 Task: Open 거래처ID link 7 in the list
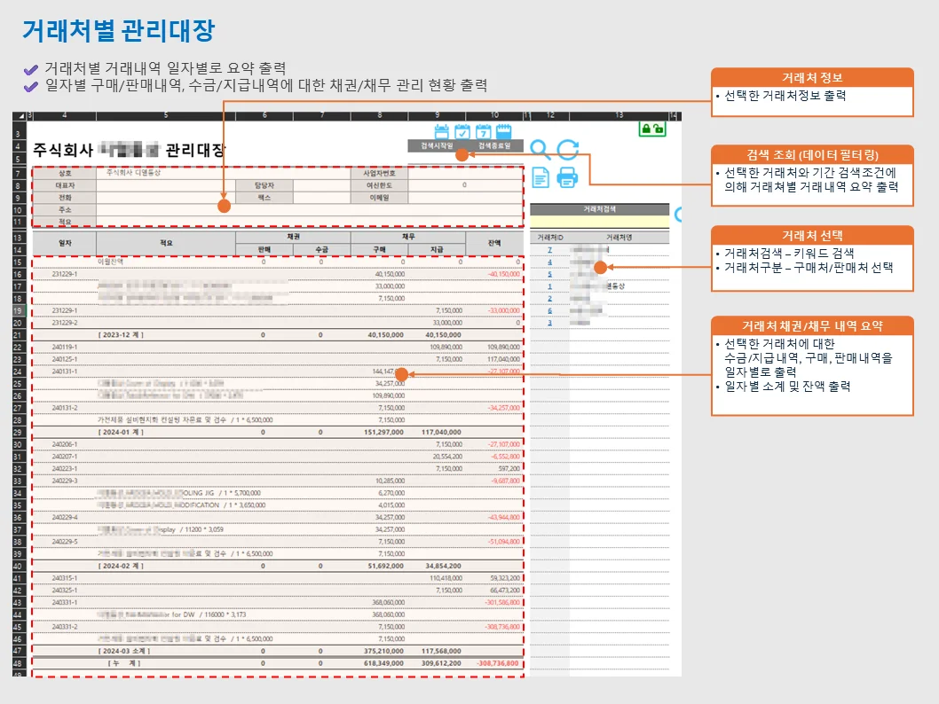550,250
